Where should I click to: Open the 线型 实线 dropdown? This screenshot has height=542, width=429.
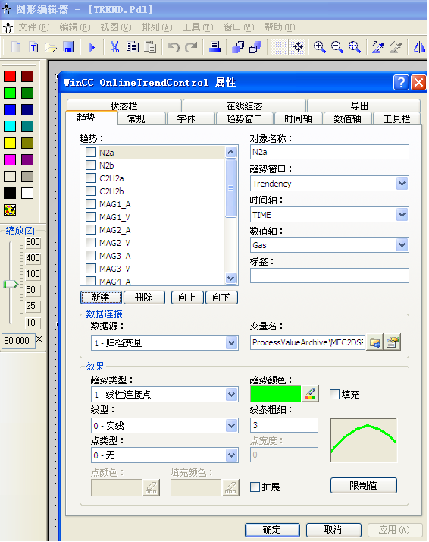tap(232, 426)
